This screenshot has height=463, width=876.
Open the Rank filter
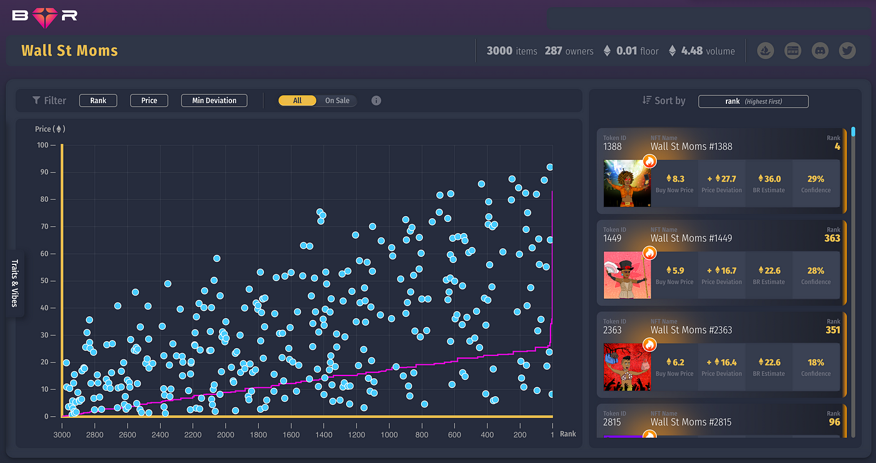coord(98,101)
